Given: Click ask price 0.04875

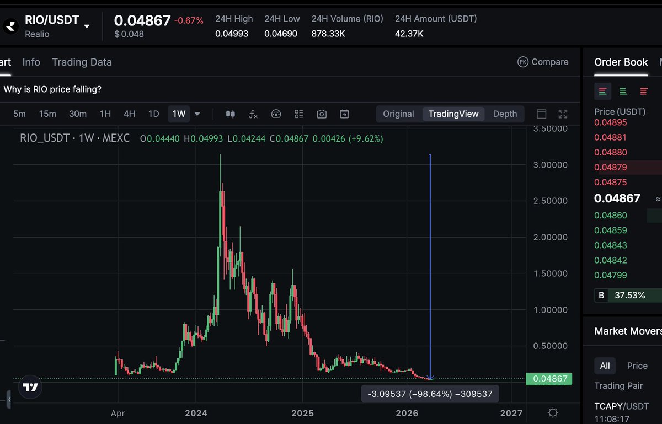Looking at the screenshot, I should point(611,182).
